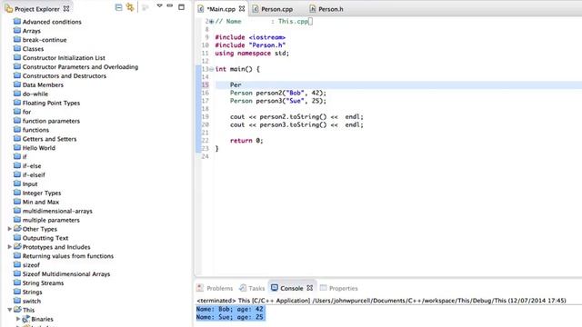Screen dimensions: 582x327
Task: Select the Integer Types project
Action: pyautogui.click(x=42, y=193)
